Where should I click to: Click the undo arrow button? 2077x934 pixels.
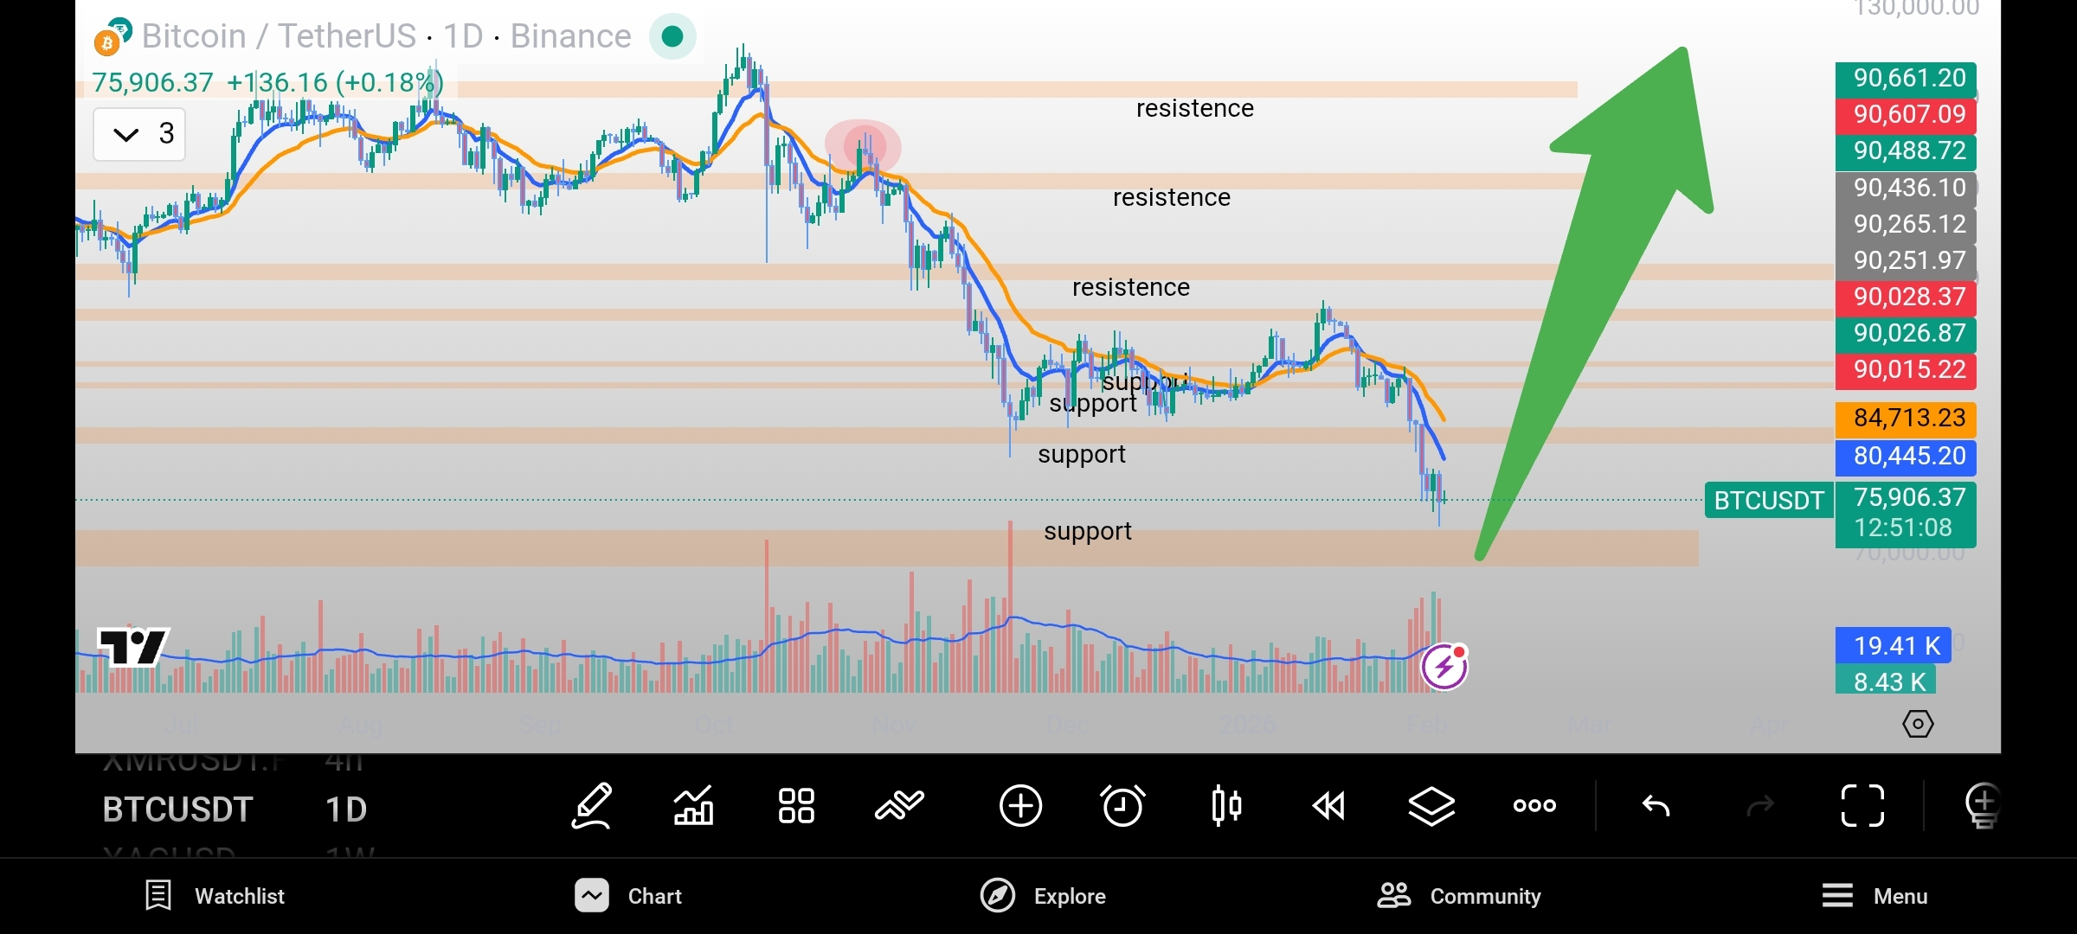click(1656, 806)
